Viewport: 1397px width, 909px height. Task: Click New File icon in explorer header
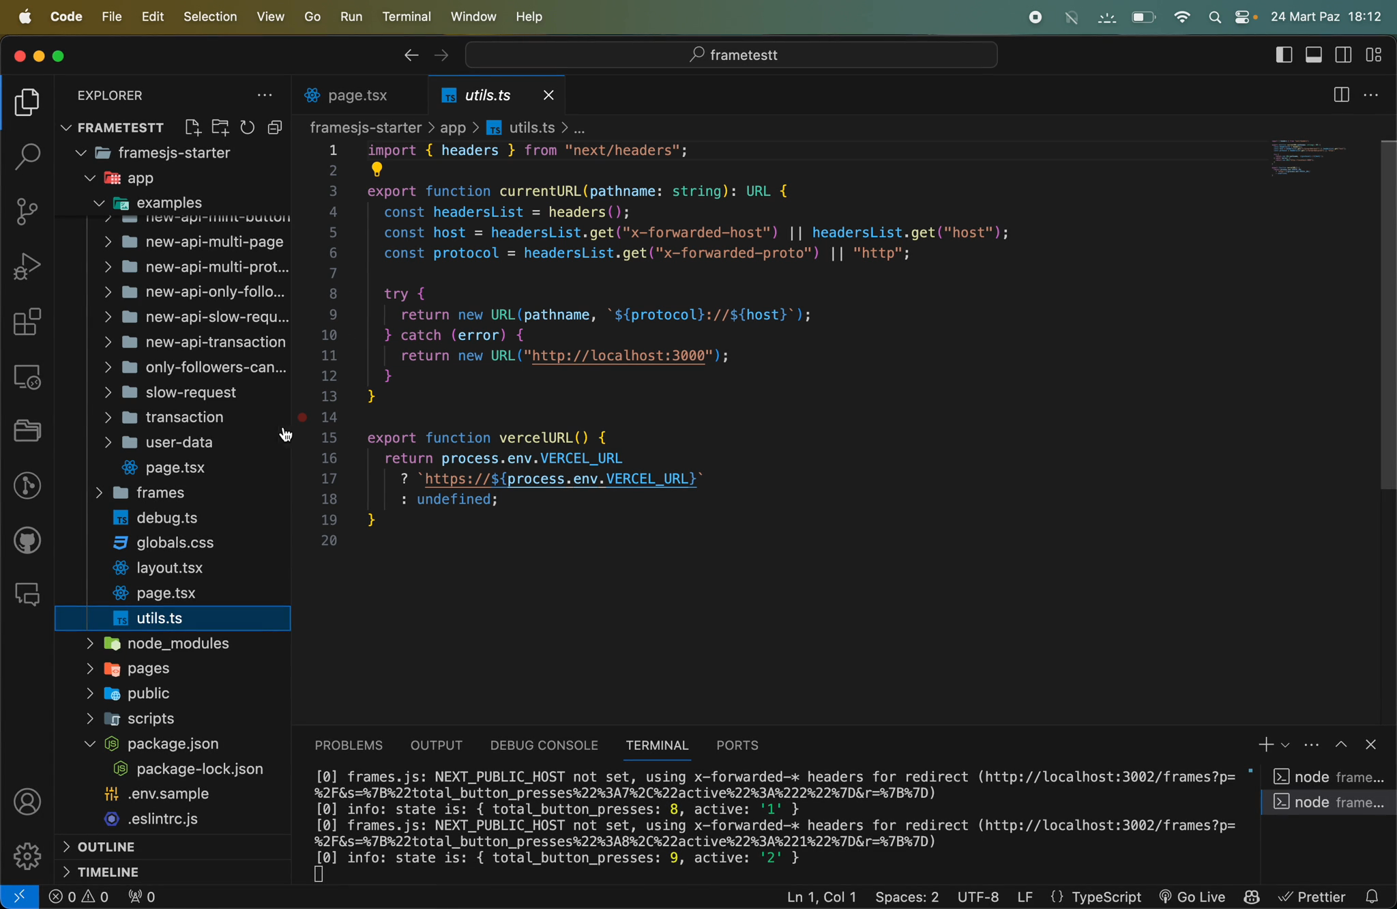tap(192, 127)
